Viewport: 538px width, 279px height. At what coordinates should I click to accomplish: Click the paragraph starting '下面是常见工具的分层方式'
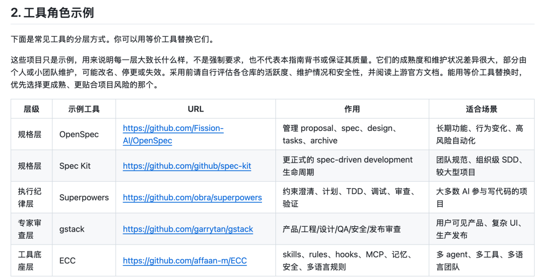(113, 39)
